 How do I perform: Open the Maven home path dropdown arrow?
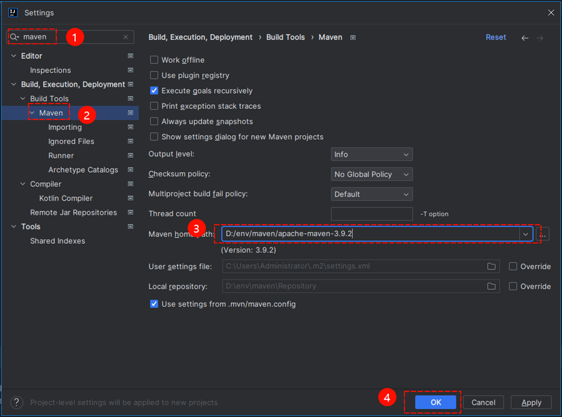coord(526,234)
